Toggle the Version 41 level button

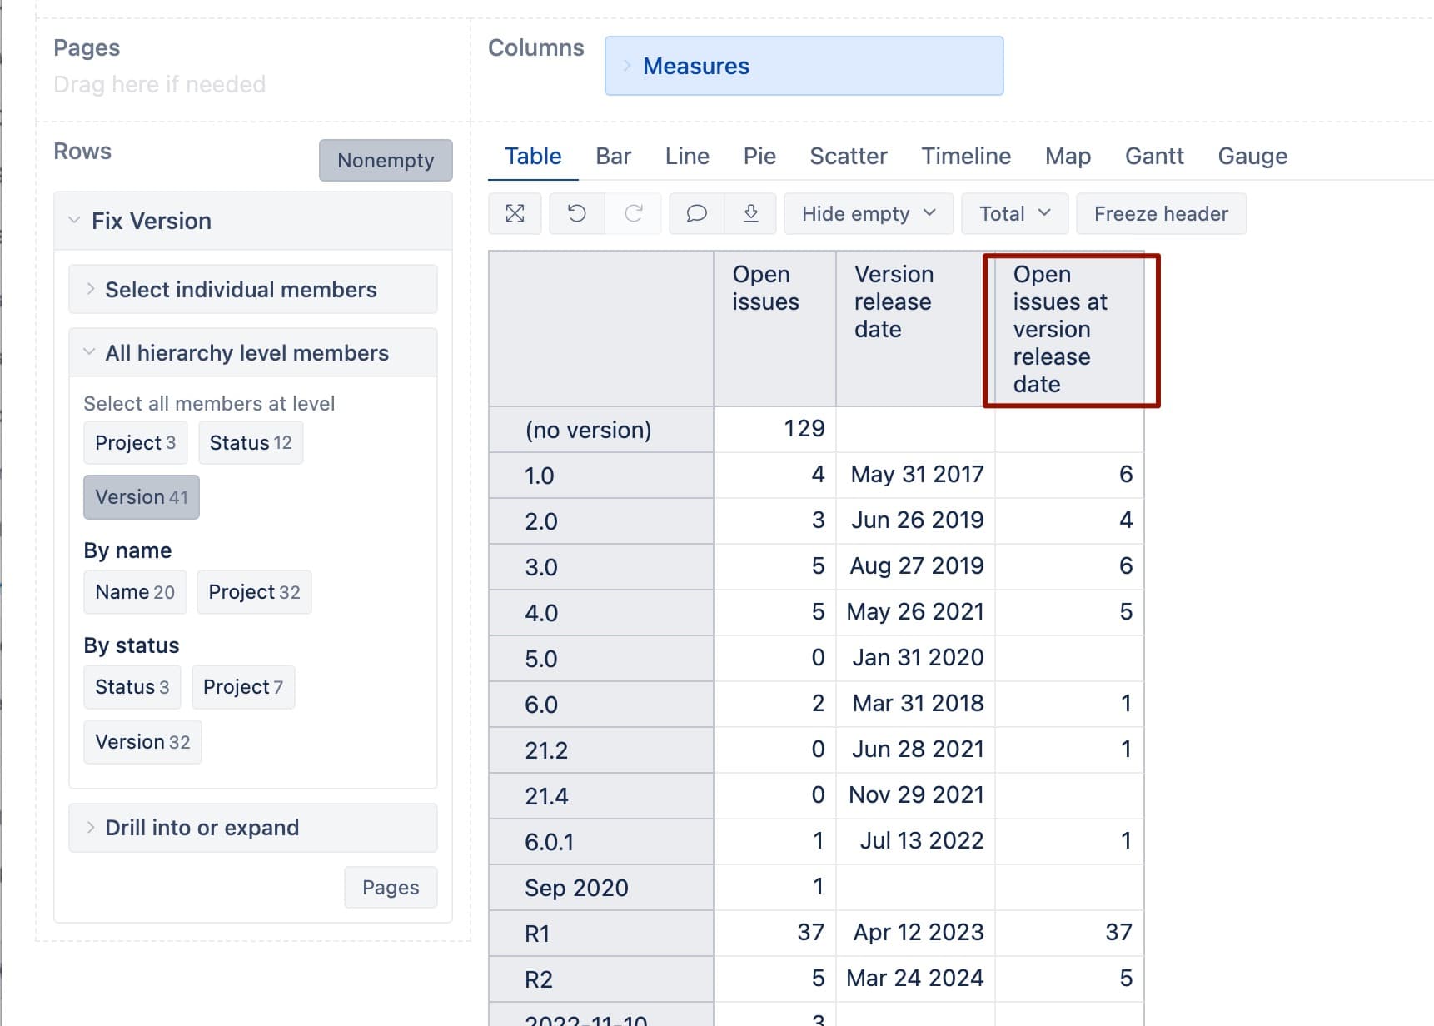142,497
